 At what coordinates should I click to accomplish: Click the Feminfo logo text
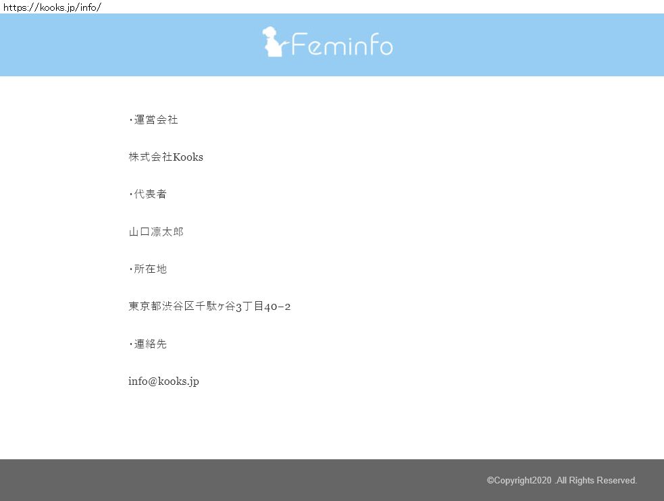pos(342,46)
